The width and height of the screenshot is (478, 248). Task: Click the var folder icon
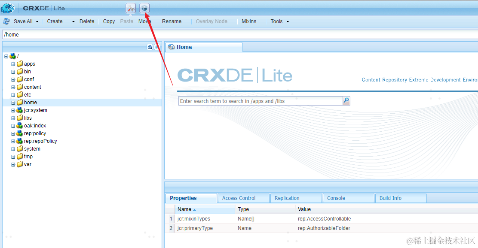point(20,164)
